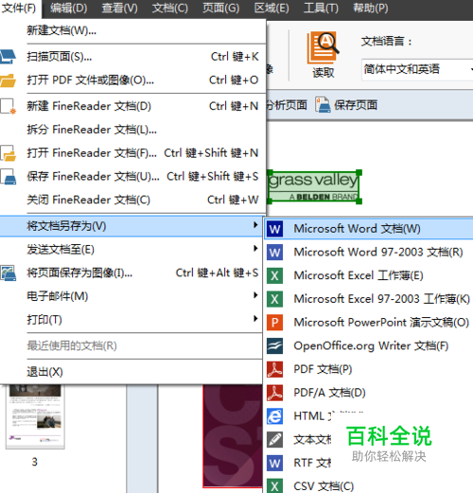Choose 退出(X) menu entry
The image size is (473, 493).
[x=131, y=372]
